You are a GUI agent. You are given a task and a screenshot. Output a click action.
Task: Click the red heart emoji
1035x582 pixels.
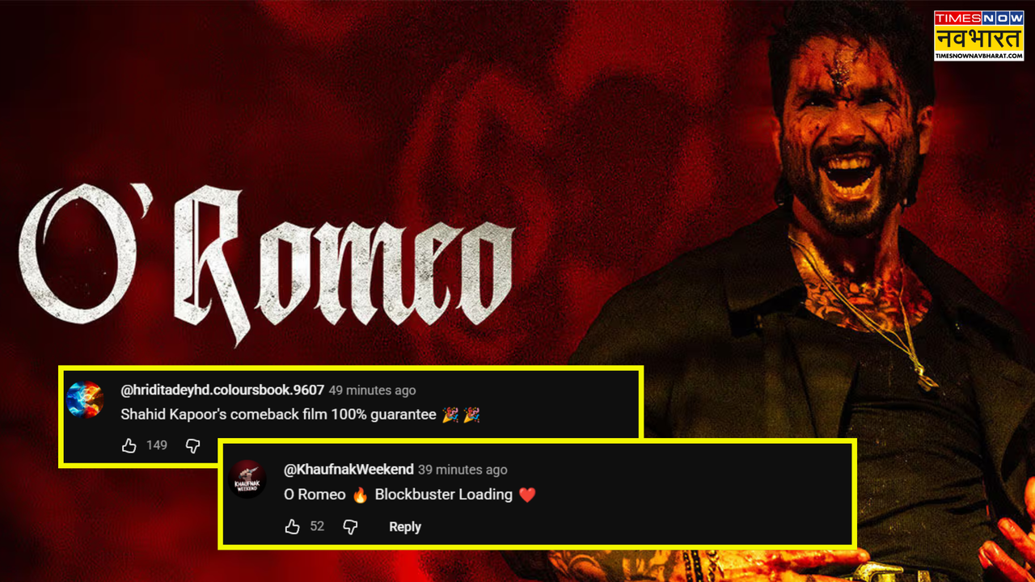point(527,495)
